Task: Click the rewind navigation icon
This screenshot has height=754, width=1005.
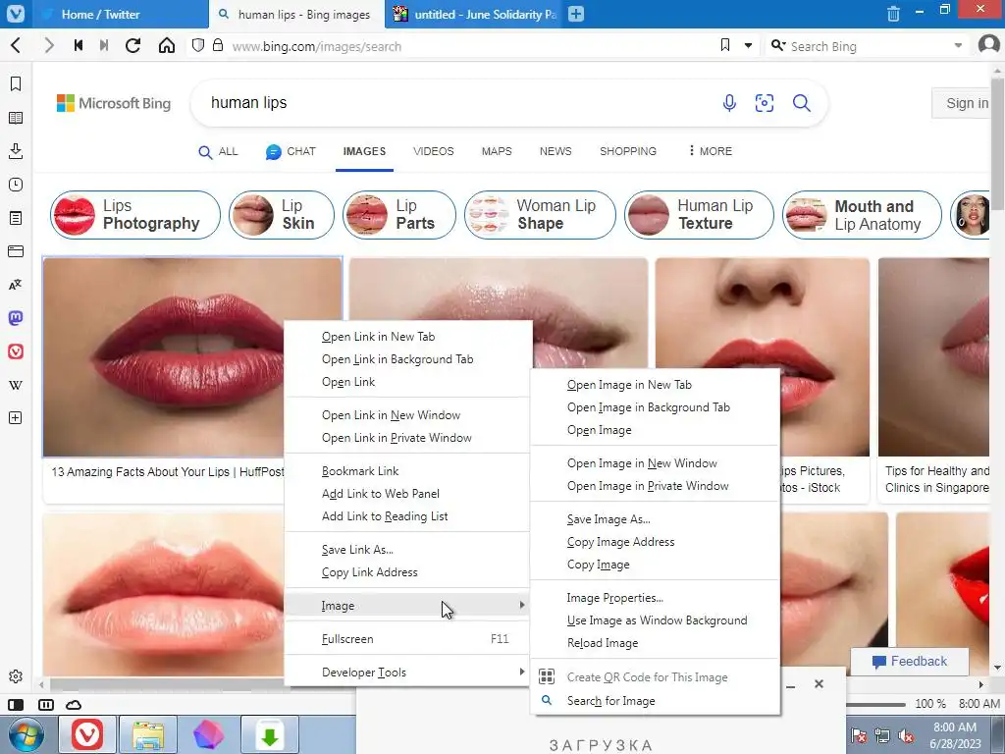Action: coord(79,45)
